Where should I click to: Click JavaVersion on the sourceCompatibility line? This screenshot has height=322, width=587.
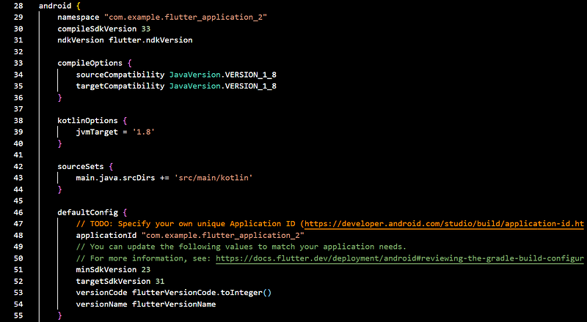pyautogui.click(x=194, y=75)
